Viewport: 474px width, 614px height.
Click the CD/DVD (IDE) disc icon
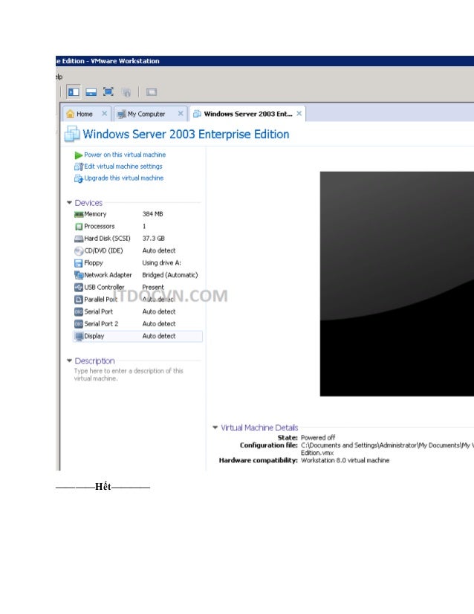click(x=79, y=251)
